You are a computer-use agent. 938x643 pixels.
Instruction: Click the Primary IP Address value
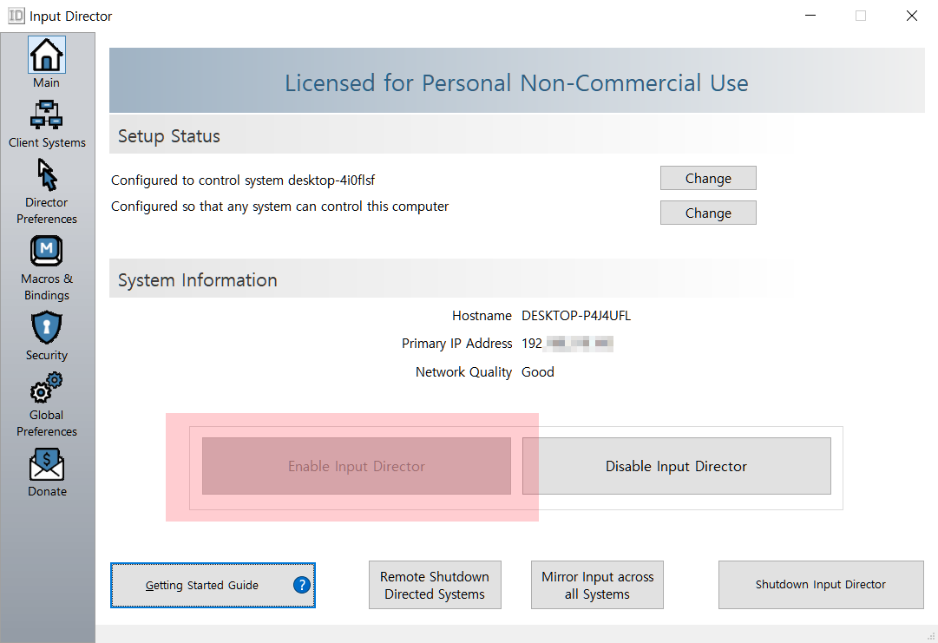pos(567,344)
